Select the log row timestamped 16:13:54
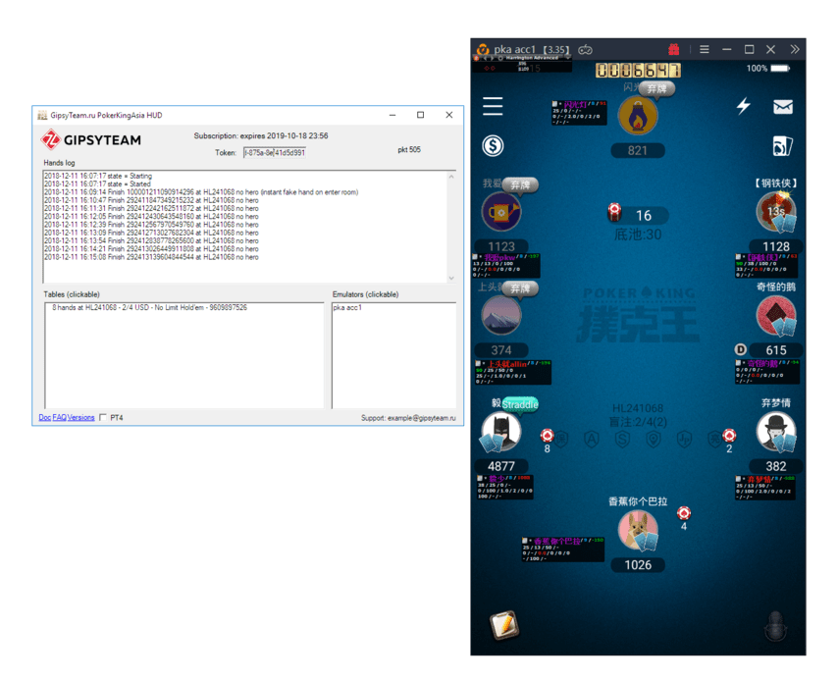Viewport: 838px width, 680px height. [x=151, y=240]
